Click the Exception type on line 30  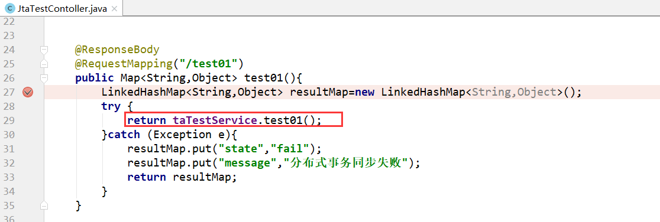click(183, 135)
